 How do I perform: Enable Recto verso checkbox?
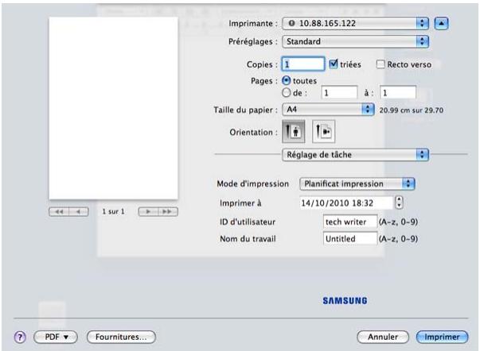pos(380,64)
